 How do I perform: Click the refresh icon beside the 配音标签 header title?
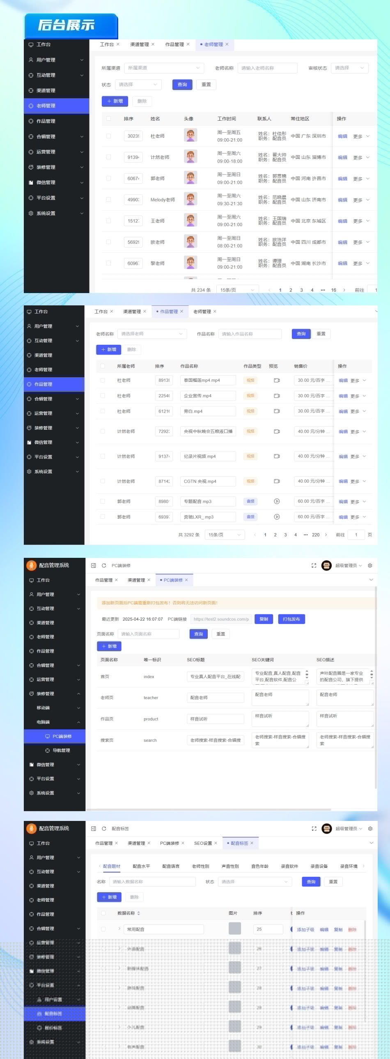104,828
